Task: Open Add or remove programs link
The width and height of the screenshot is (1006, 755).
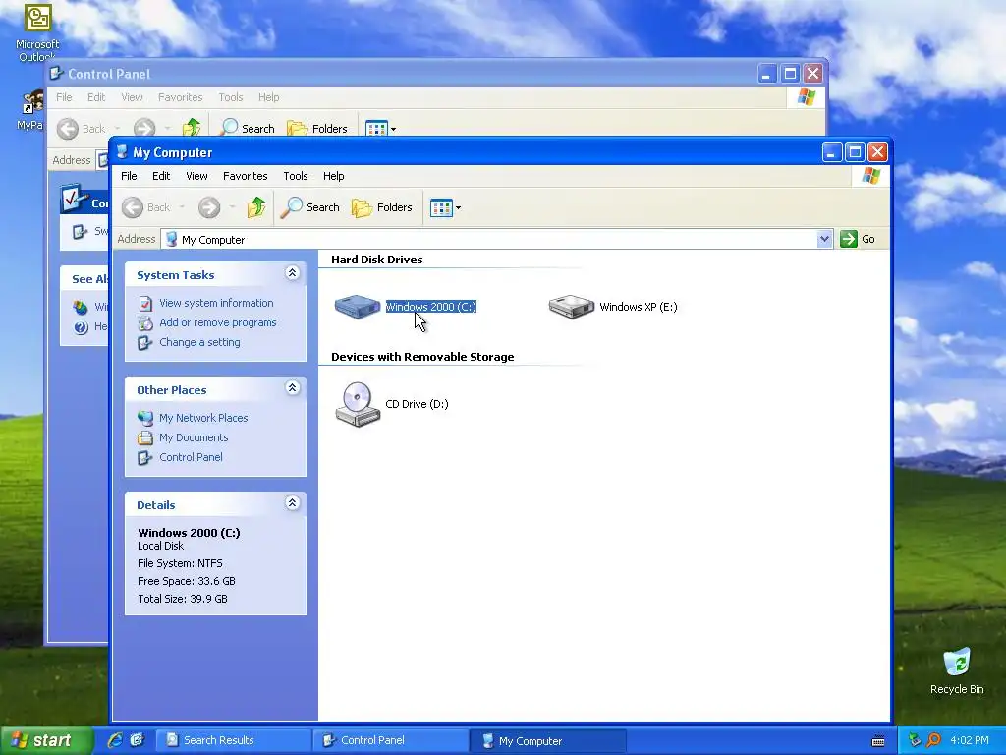Action: click(217, 322)
